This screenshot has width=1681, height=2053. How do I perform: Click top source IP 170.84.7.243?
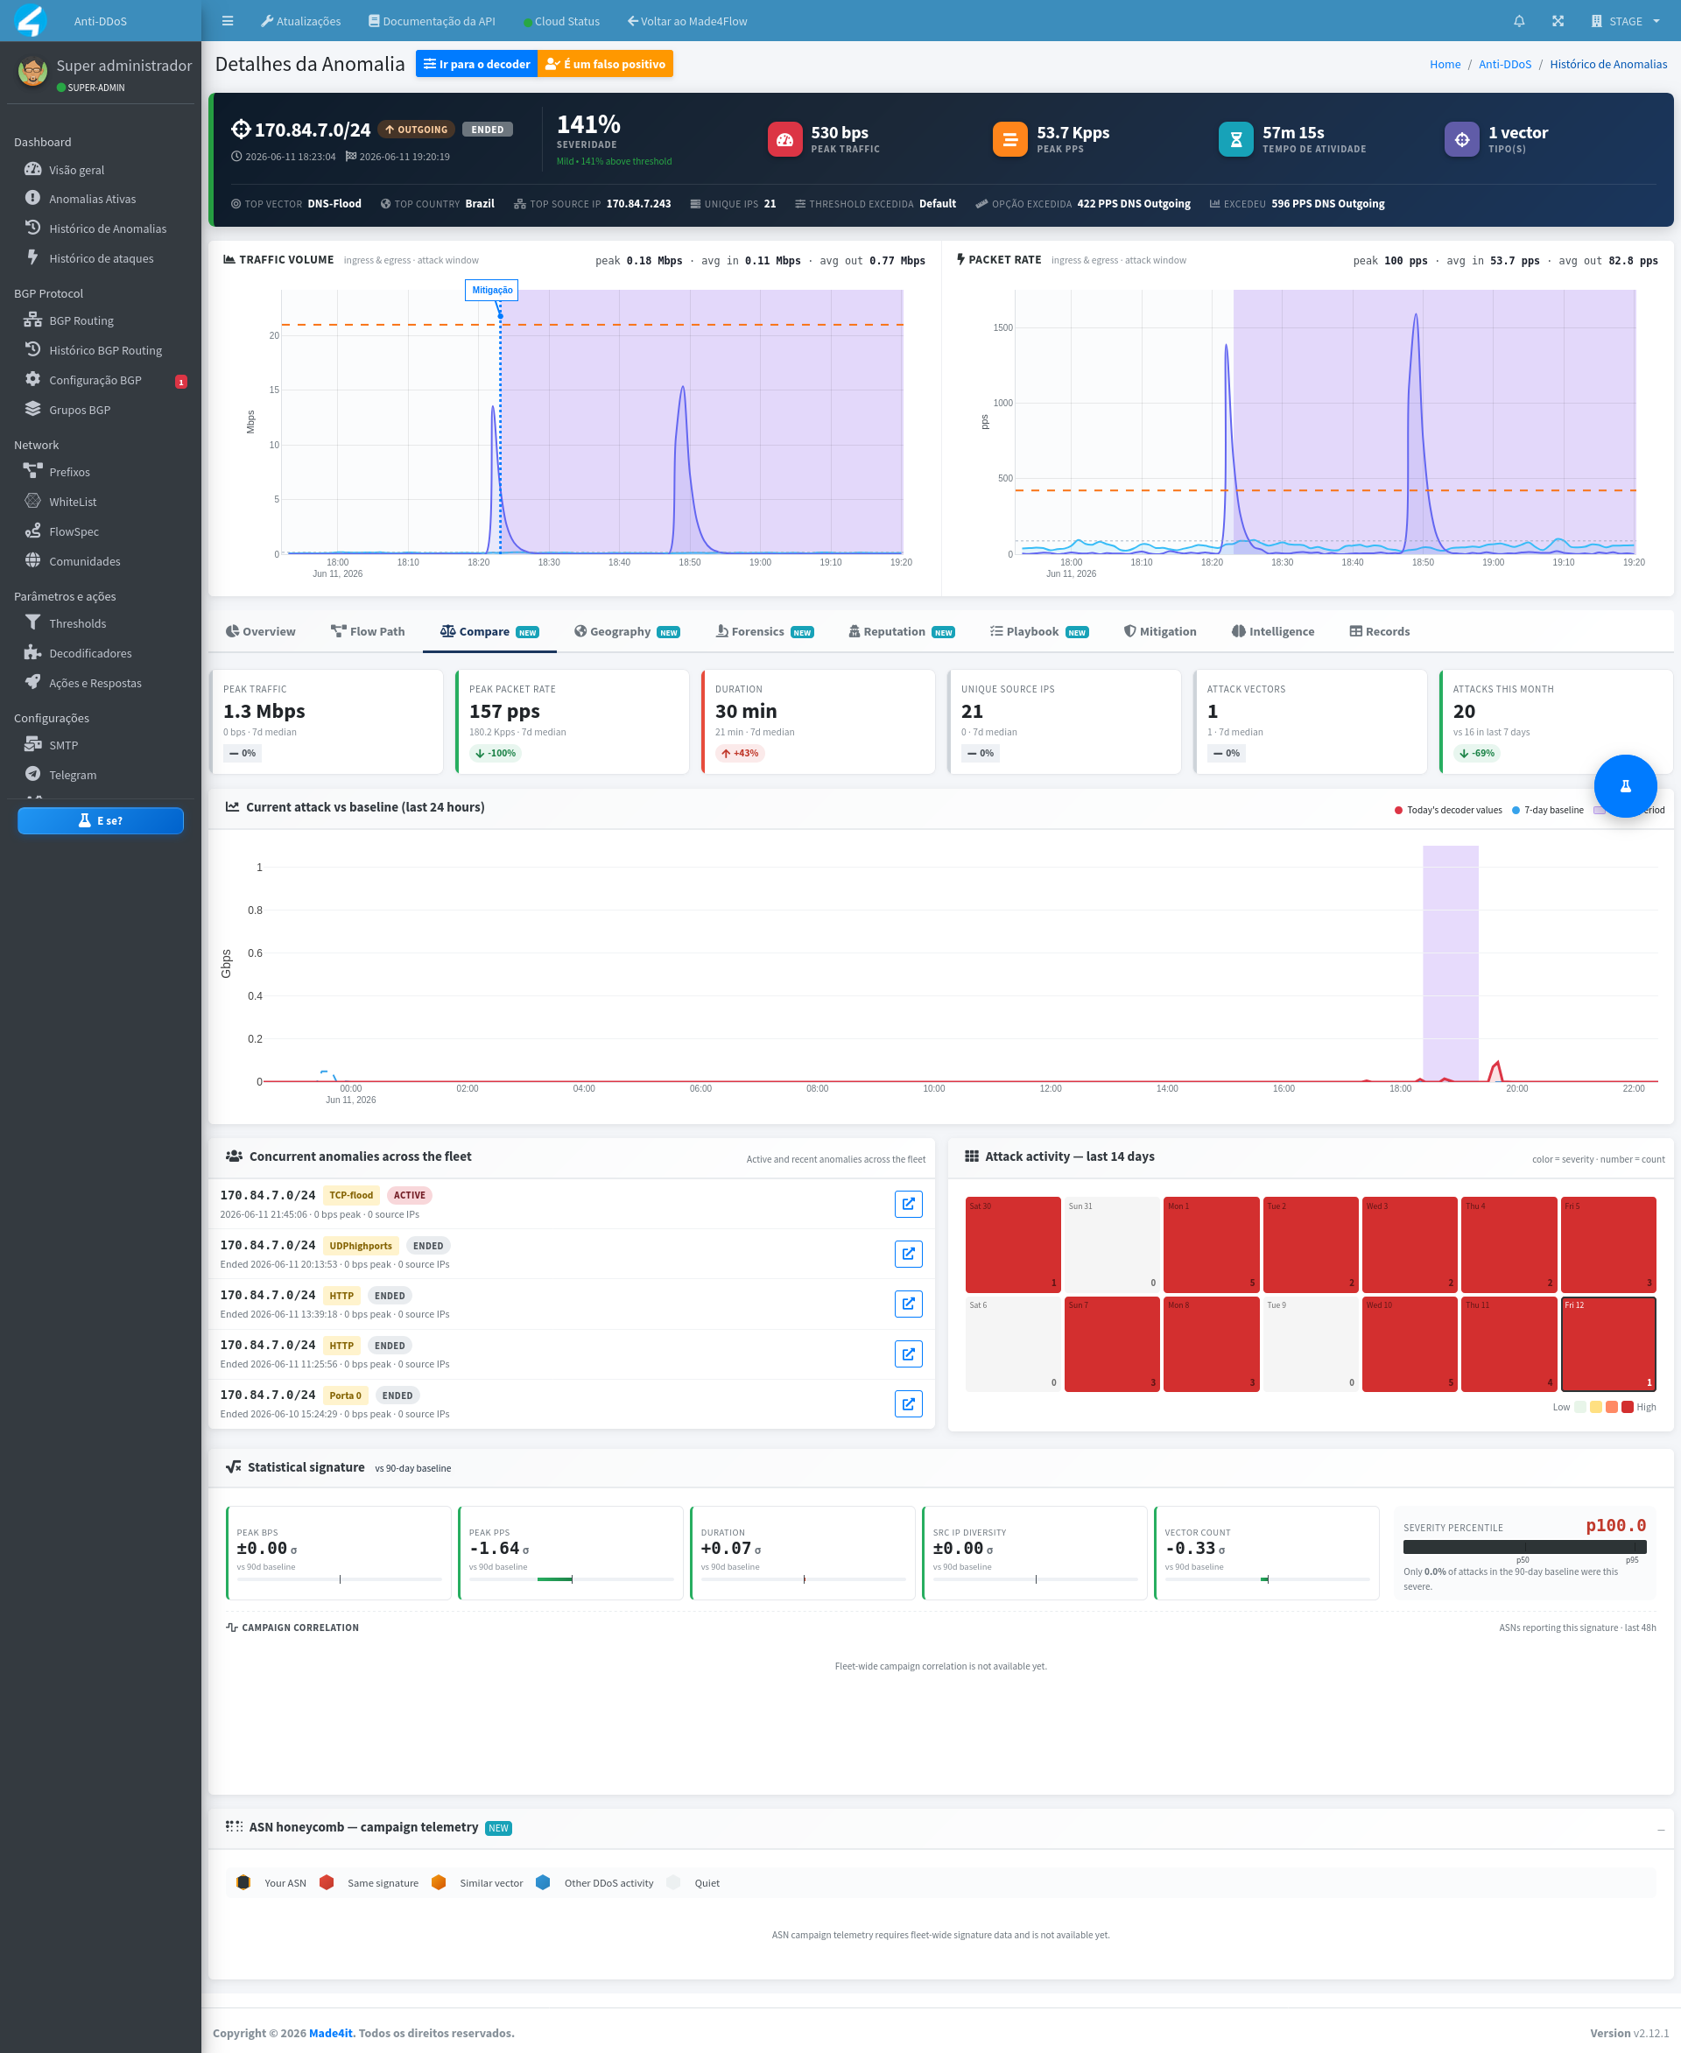pos(638,203)
